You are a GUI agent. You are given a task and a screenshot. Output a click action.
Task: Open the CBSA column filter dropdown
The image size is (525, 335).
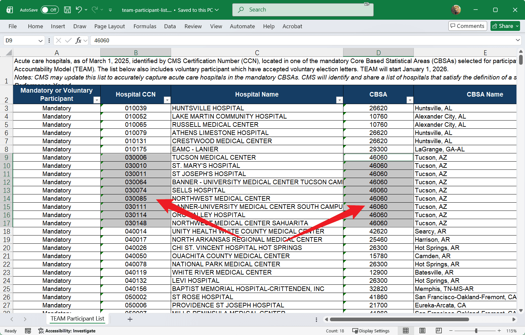[410, 100]
